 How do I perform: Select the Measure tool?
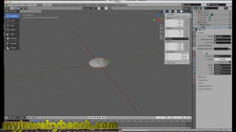tap(12, 48)
